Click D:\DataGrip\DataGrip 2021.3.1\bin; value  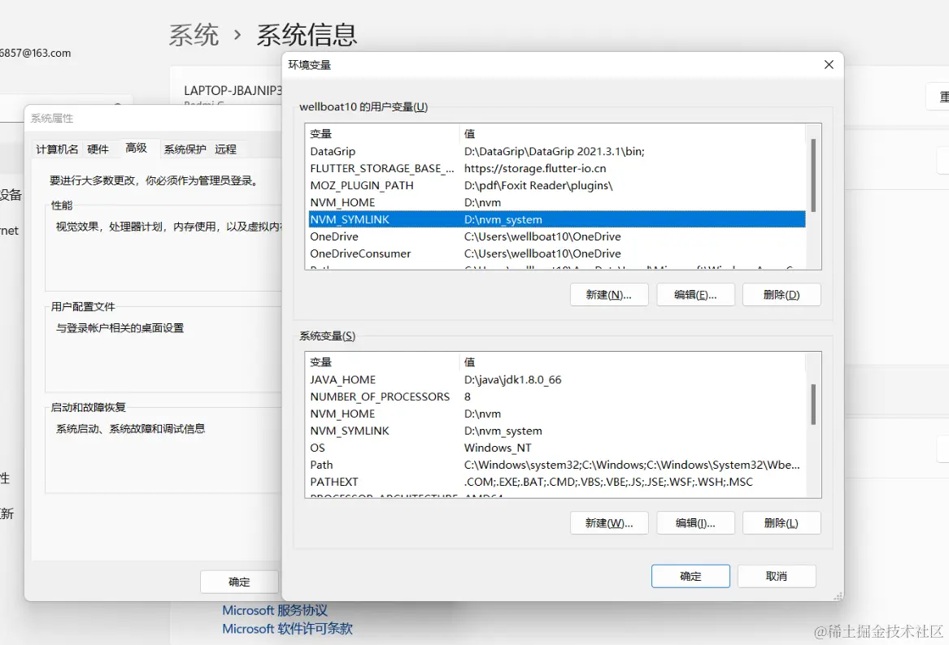point(555,151)
